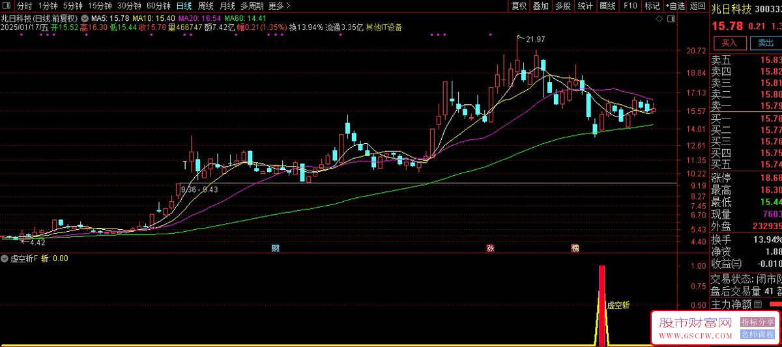Viewport: 782px width, 347px height.
Task: Click the 21.97 high price label
Action: click(x=534, y=40)
